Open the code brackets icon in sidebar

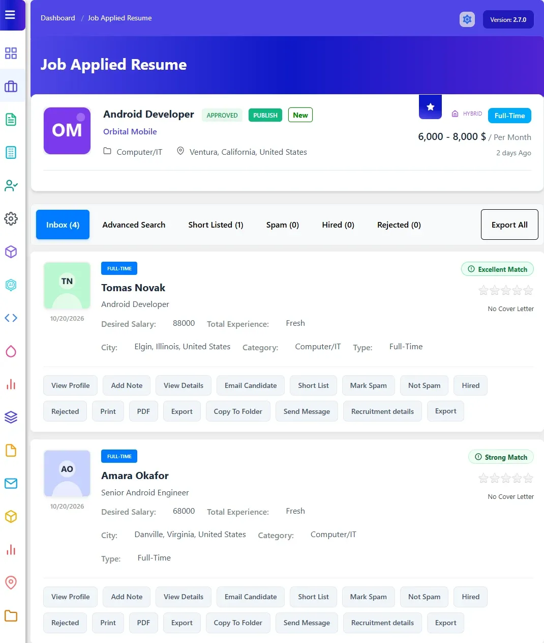11,318
